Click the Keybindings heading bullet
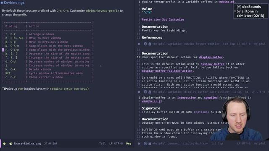This screenshot has width=269, height=151. click(2, 3)
